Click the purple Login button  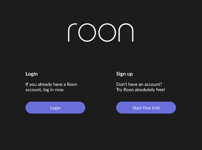pos(55,108)
